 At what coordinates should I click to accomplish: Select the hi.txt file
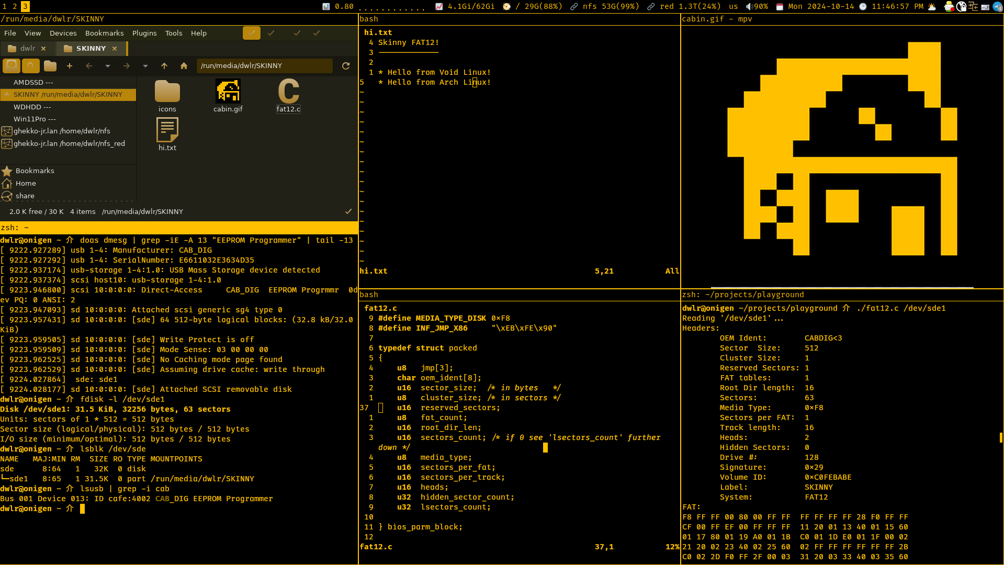click(x=167, y=134)
